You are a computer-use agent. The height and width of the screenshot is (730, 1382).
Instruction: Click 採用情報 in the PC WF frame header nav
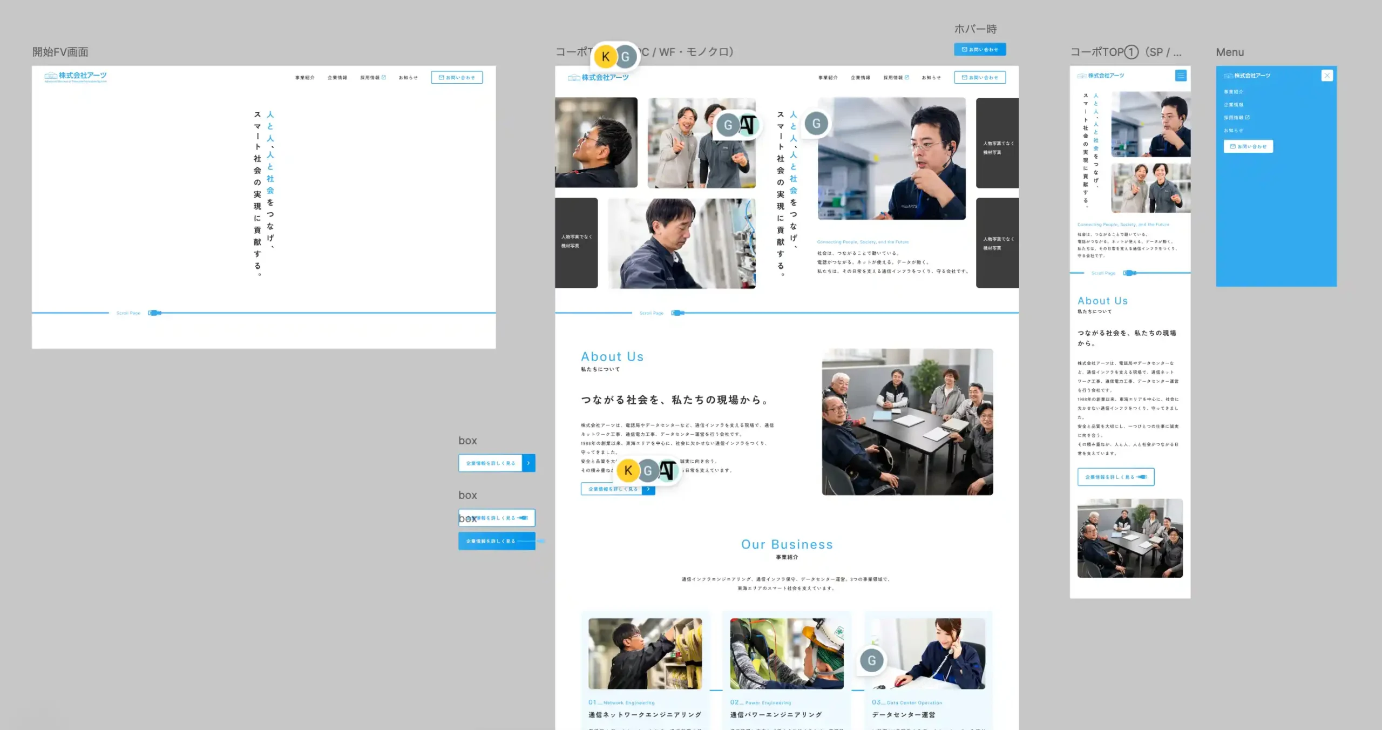click(x=893, y=78)
